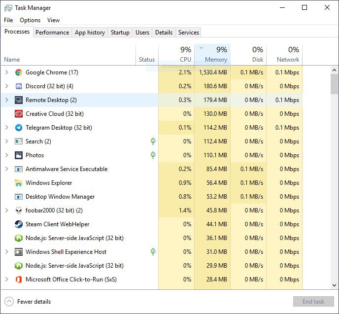Click the Remote Desktop process icon

(19, 100)
